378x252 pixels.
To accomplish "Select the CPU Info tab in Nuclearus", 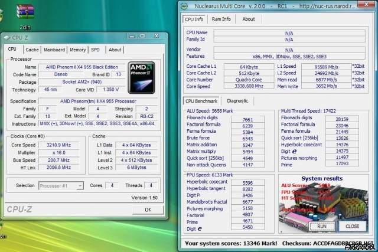I will point(194,19).
